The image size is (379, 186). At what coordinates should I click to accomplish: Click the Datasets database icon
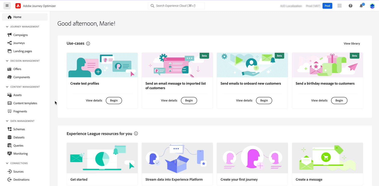click(x=10, y=137)
